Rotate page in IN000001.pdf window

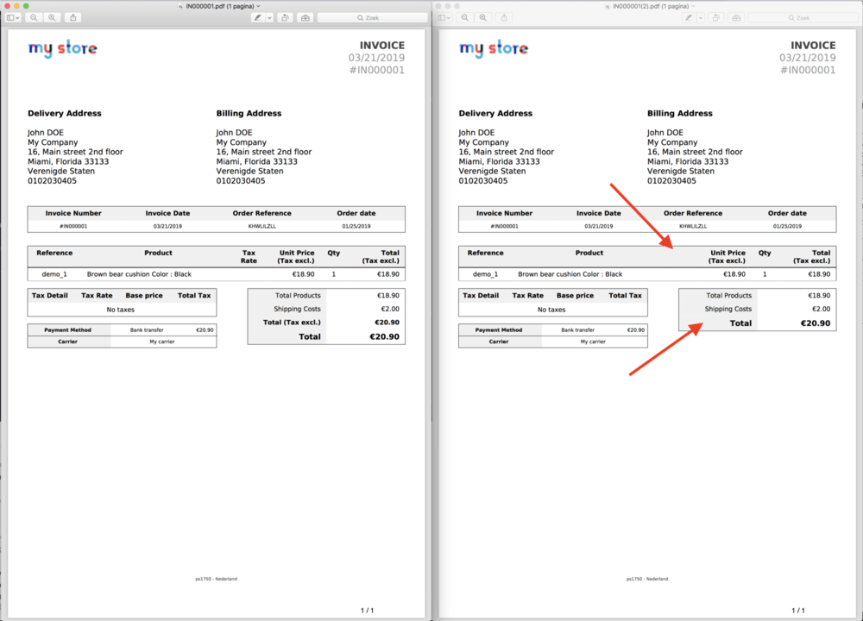coord(285,17)
